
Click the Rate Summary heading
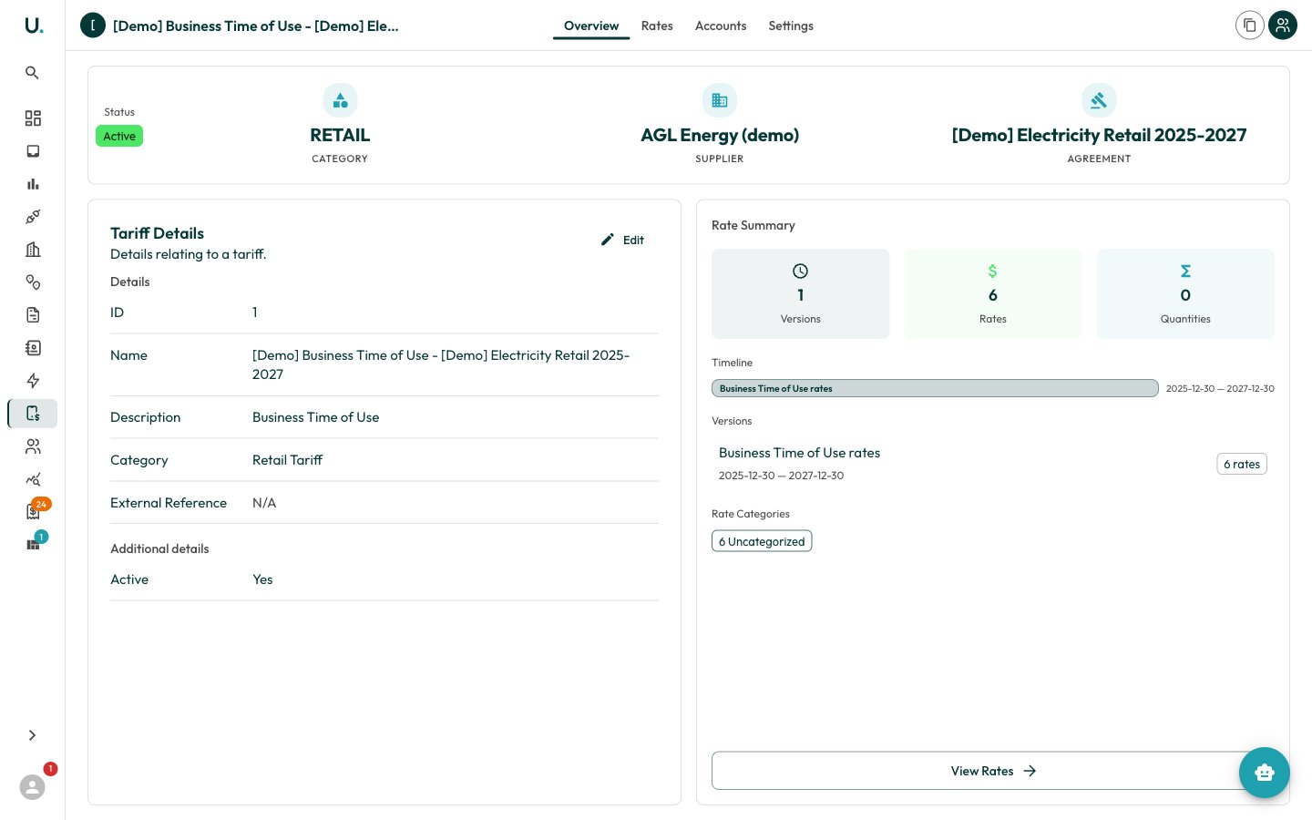tap(753, 225)
